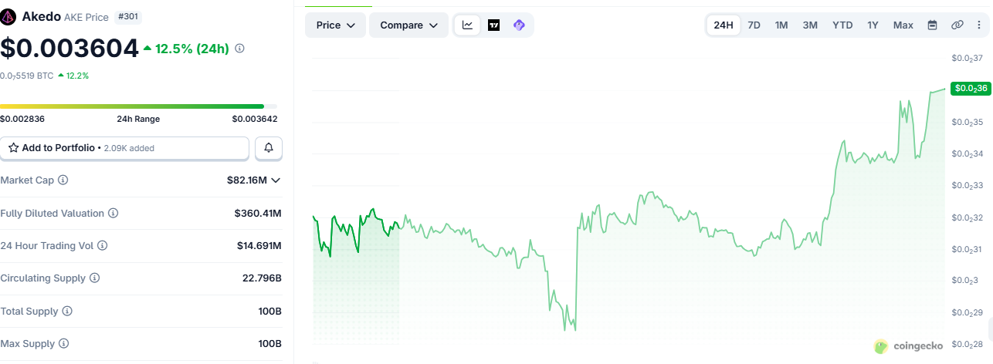The height and width of the screenshot is (364, 993).
Task: Select the 1Y time range tab
Action: click(x=873, y=25)
